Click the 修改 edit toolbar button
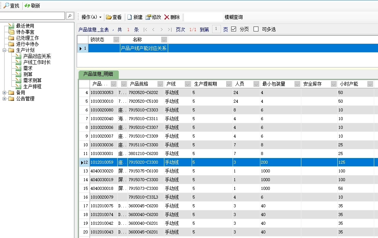The width and height of the screenshot is (378, 238). (153, 17)
